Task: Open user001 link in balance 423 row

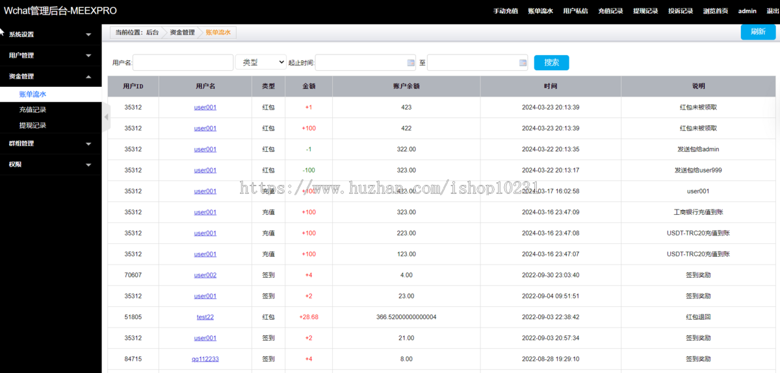Action: 205,108
